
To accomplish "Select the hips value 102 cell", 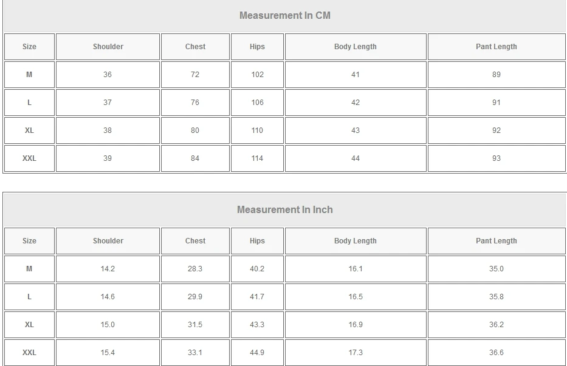I will tap(257, 75).
